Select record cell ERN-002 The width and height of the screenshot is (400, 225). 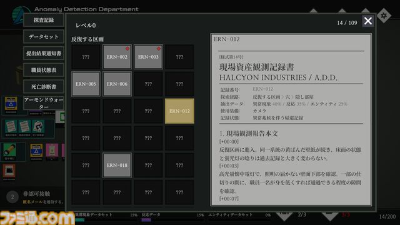[x=117, y=57]
